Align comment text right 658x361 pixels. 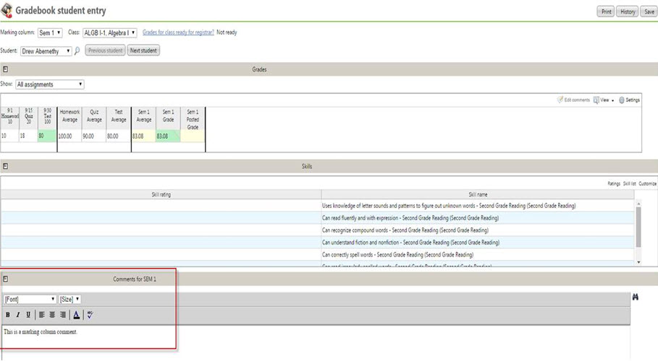point(62,315)
